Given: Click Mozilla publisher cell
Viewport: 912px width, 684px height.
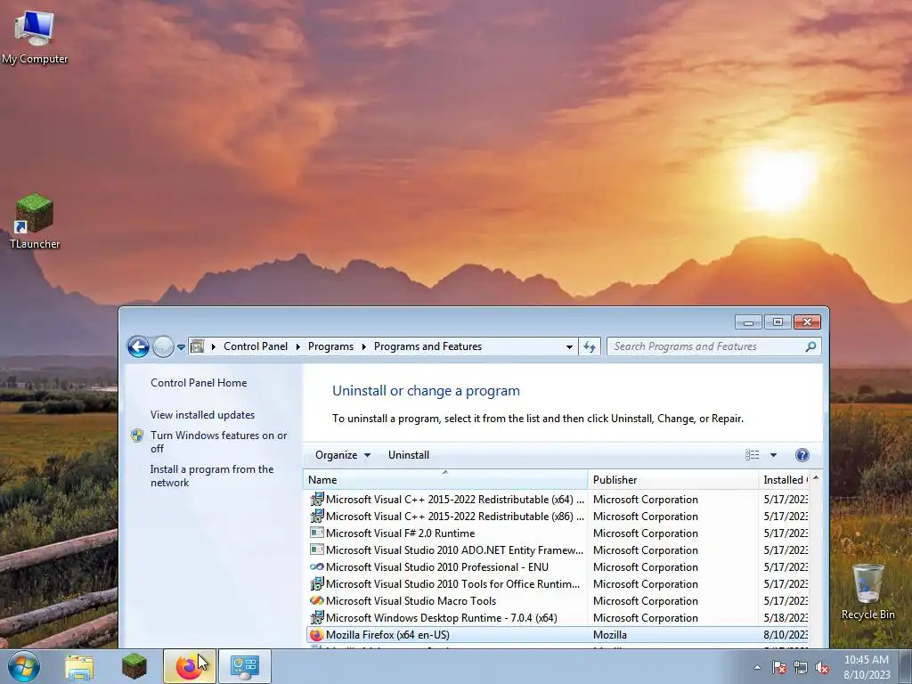Looking at the screenshot, I should coord(610,635).
